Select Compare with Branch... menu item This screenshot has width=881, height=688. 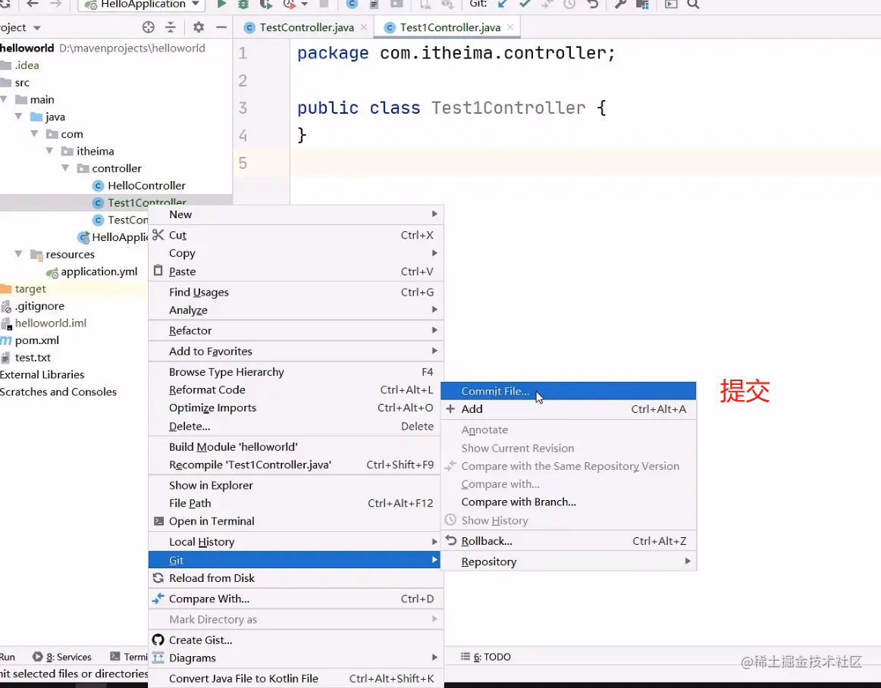click(568, 502)
